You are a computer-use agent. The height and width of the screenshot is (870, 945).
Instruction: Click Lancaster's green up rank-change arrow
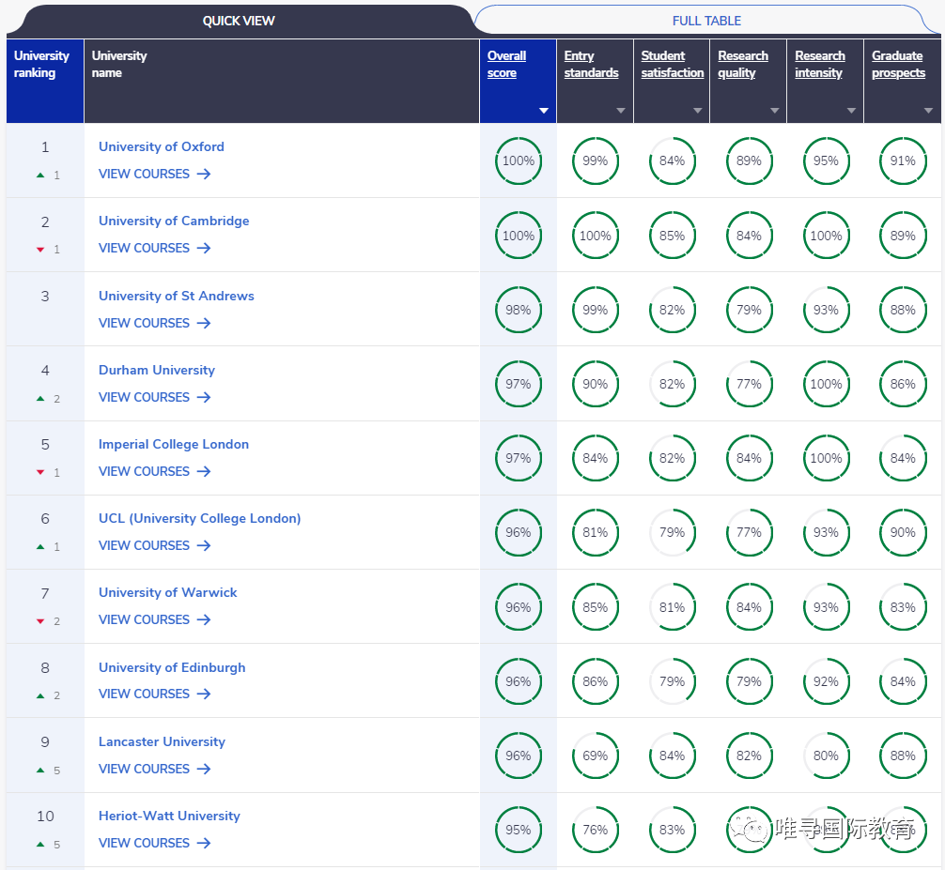point(40,771)
